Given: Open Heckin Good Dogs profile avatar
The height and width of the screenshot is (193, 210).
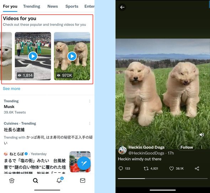Looking at the screenshot, I should (122, 150).
